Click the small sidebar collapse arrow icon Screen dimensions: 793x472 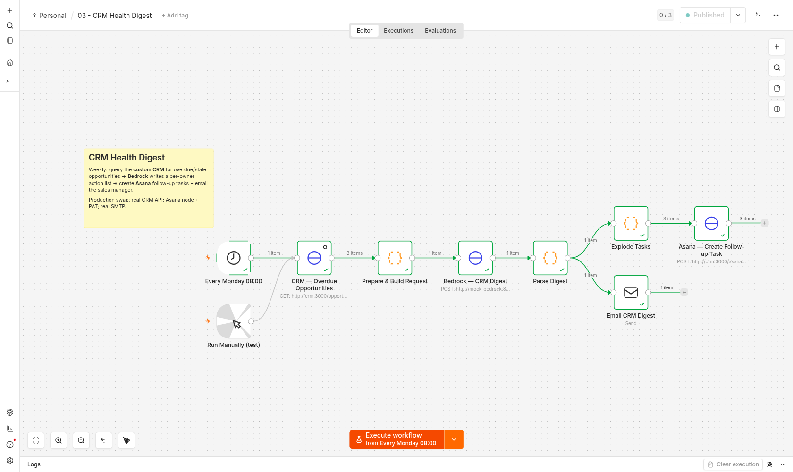[8, 81]
